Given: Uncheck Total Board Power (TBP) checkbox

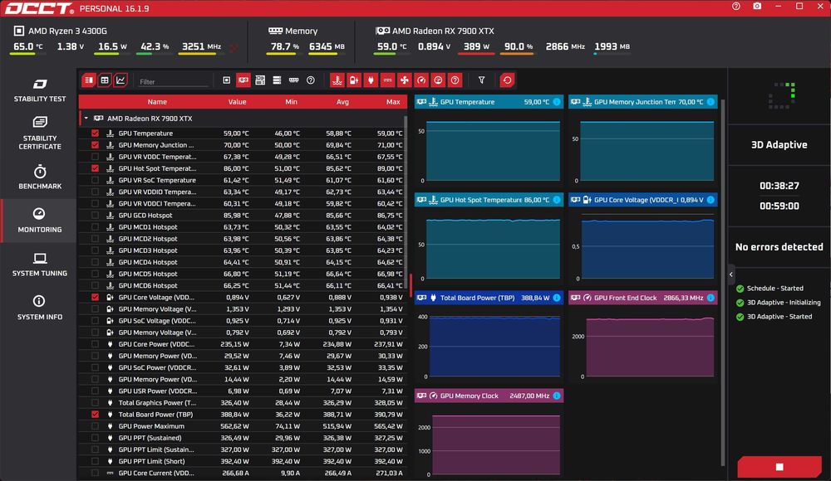Looking at the screenshot, I should pyautogui.click(x=95, y=415).
